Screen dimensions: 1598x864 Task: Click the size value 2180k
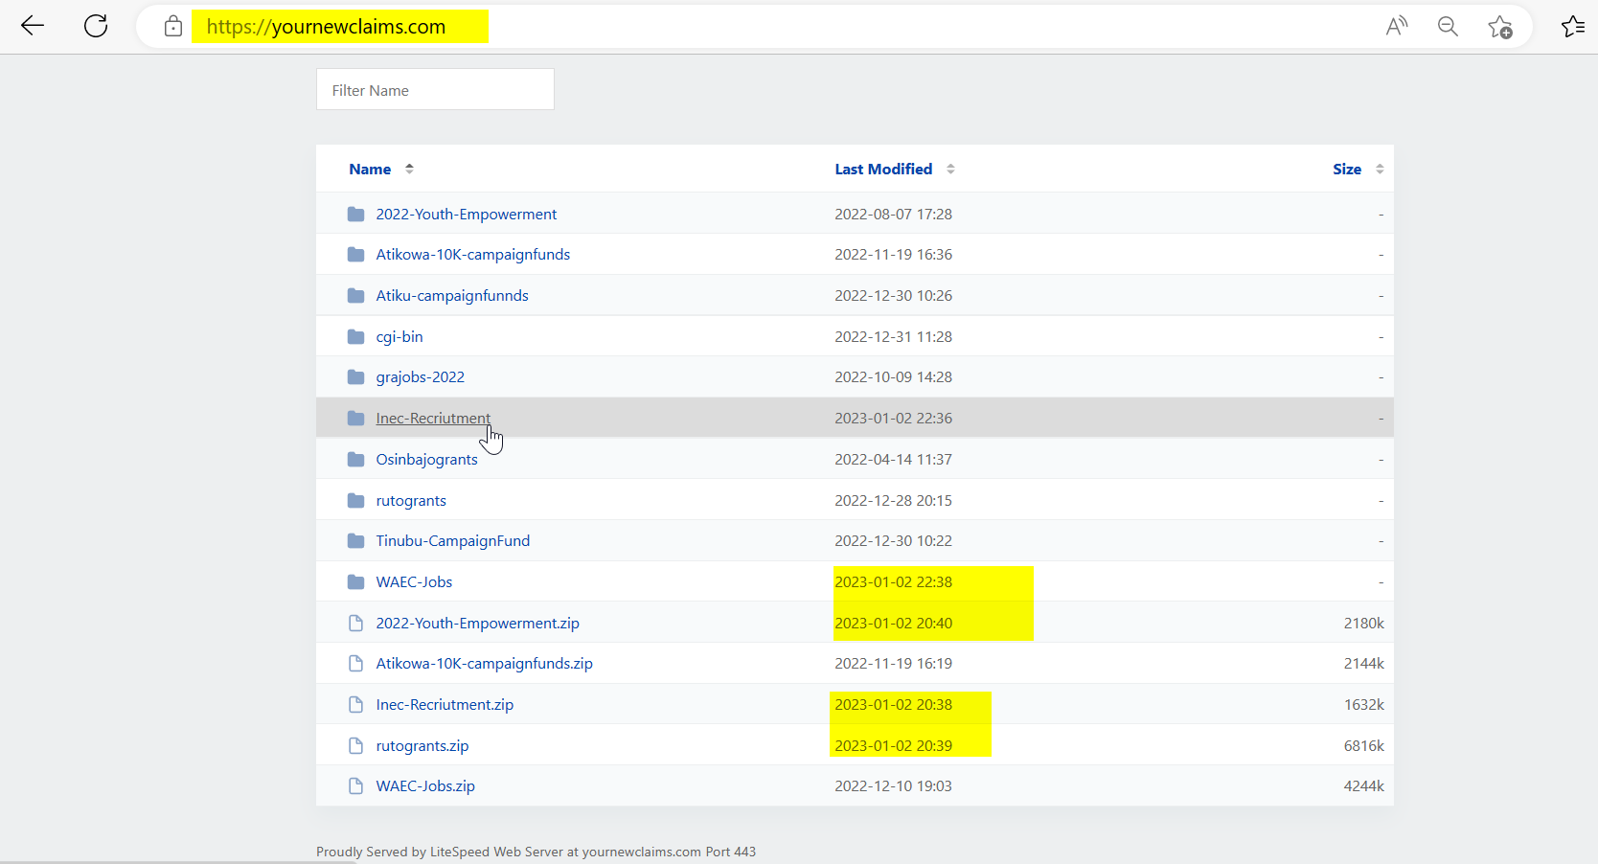(x=1364, y=623)
